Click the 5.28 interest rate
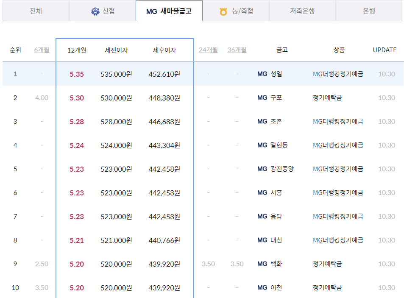Screen dimensions: 404x298 point(77,122)
